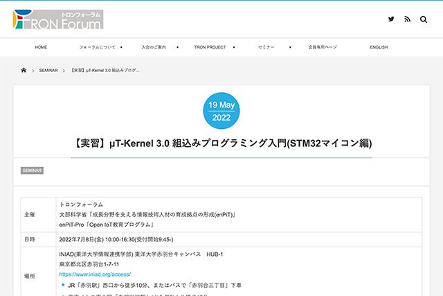Switch to ENGLISH site
The image size is (443, 296).
(x=379, y=47)
